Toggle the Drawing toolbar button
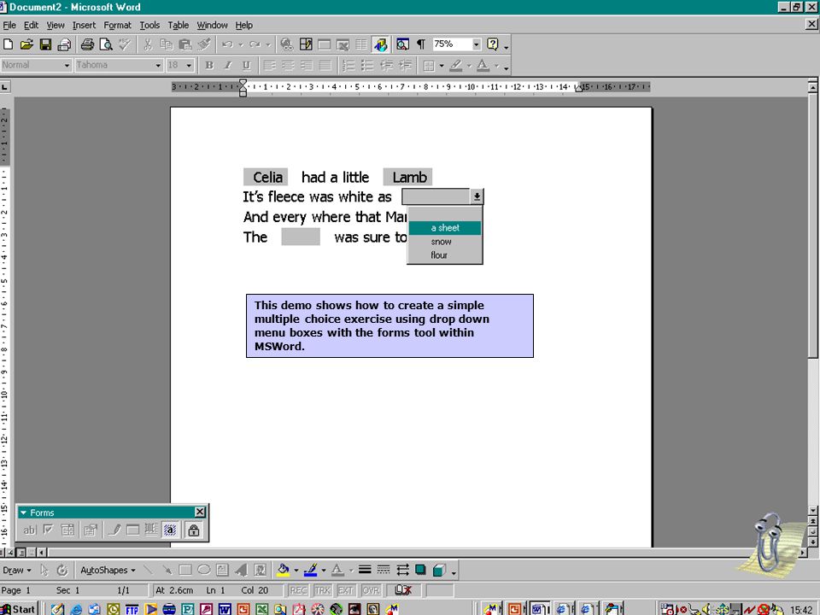 (380, 44)
